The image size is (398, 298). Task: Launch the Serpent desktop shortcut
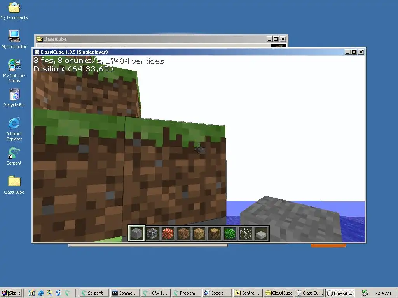14,156
